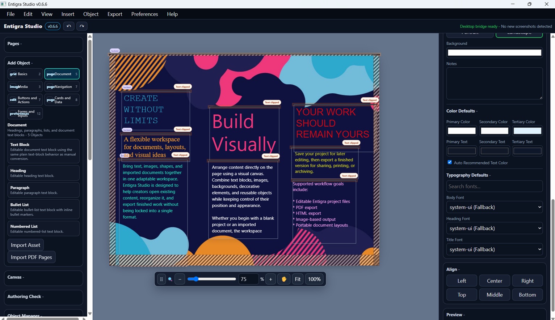Redo the action with the toolbar arrow

82,26
